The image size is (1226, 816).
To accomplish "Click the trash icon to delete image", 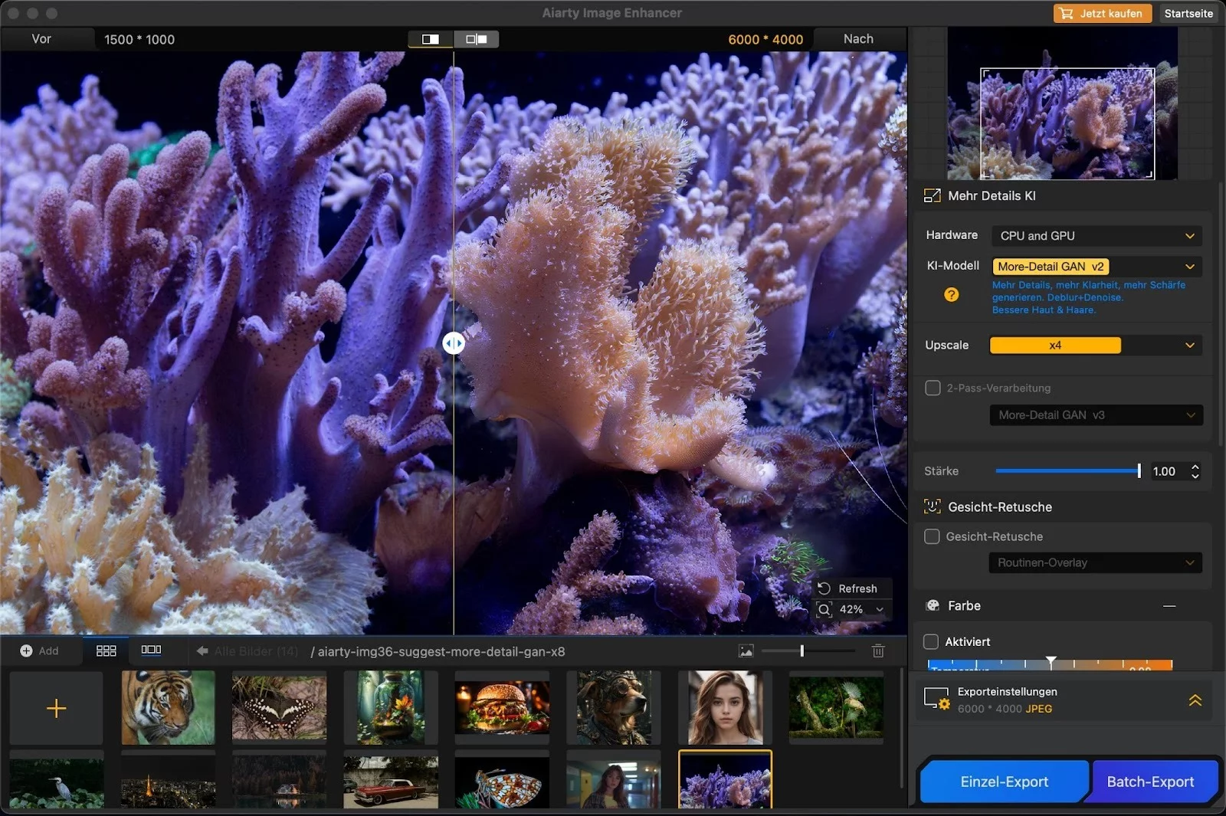I will click(x=878, y=651).
